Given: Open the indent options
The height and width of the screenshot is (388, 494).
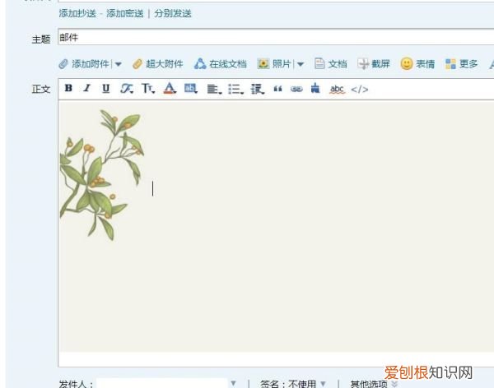Looking at the screenshot, I should tap(257, 89).
